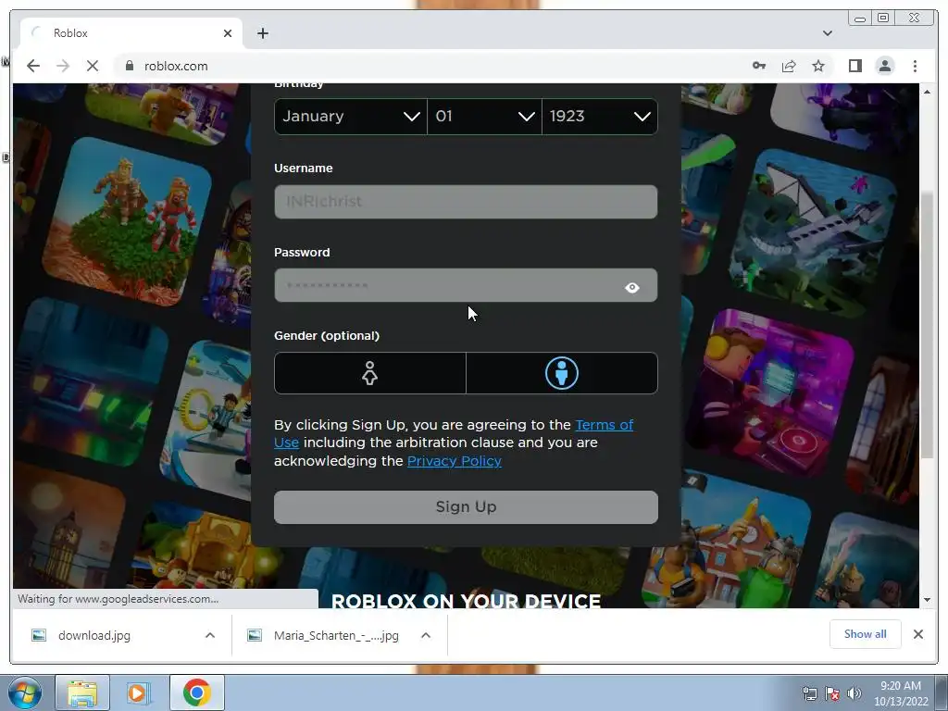Image resolution: width=948 pixels, height=711 pixels.
Task: Click the scrollbar down arrow
Action: [x=928, y=600]
